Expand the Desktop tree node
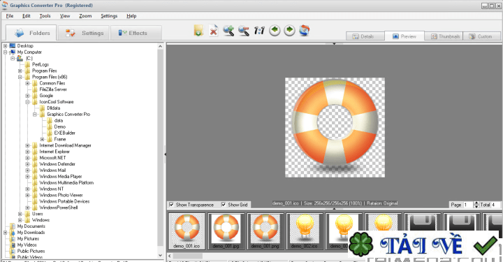 [x=5, y=46]
